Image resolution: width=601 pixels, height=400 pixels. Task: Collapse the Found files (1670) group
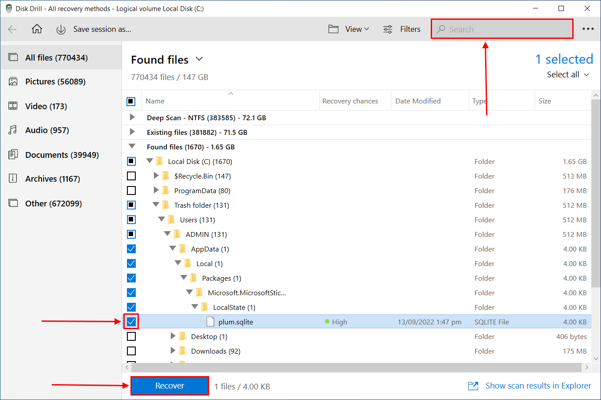[x=132, y=146]
